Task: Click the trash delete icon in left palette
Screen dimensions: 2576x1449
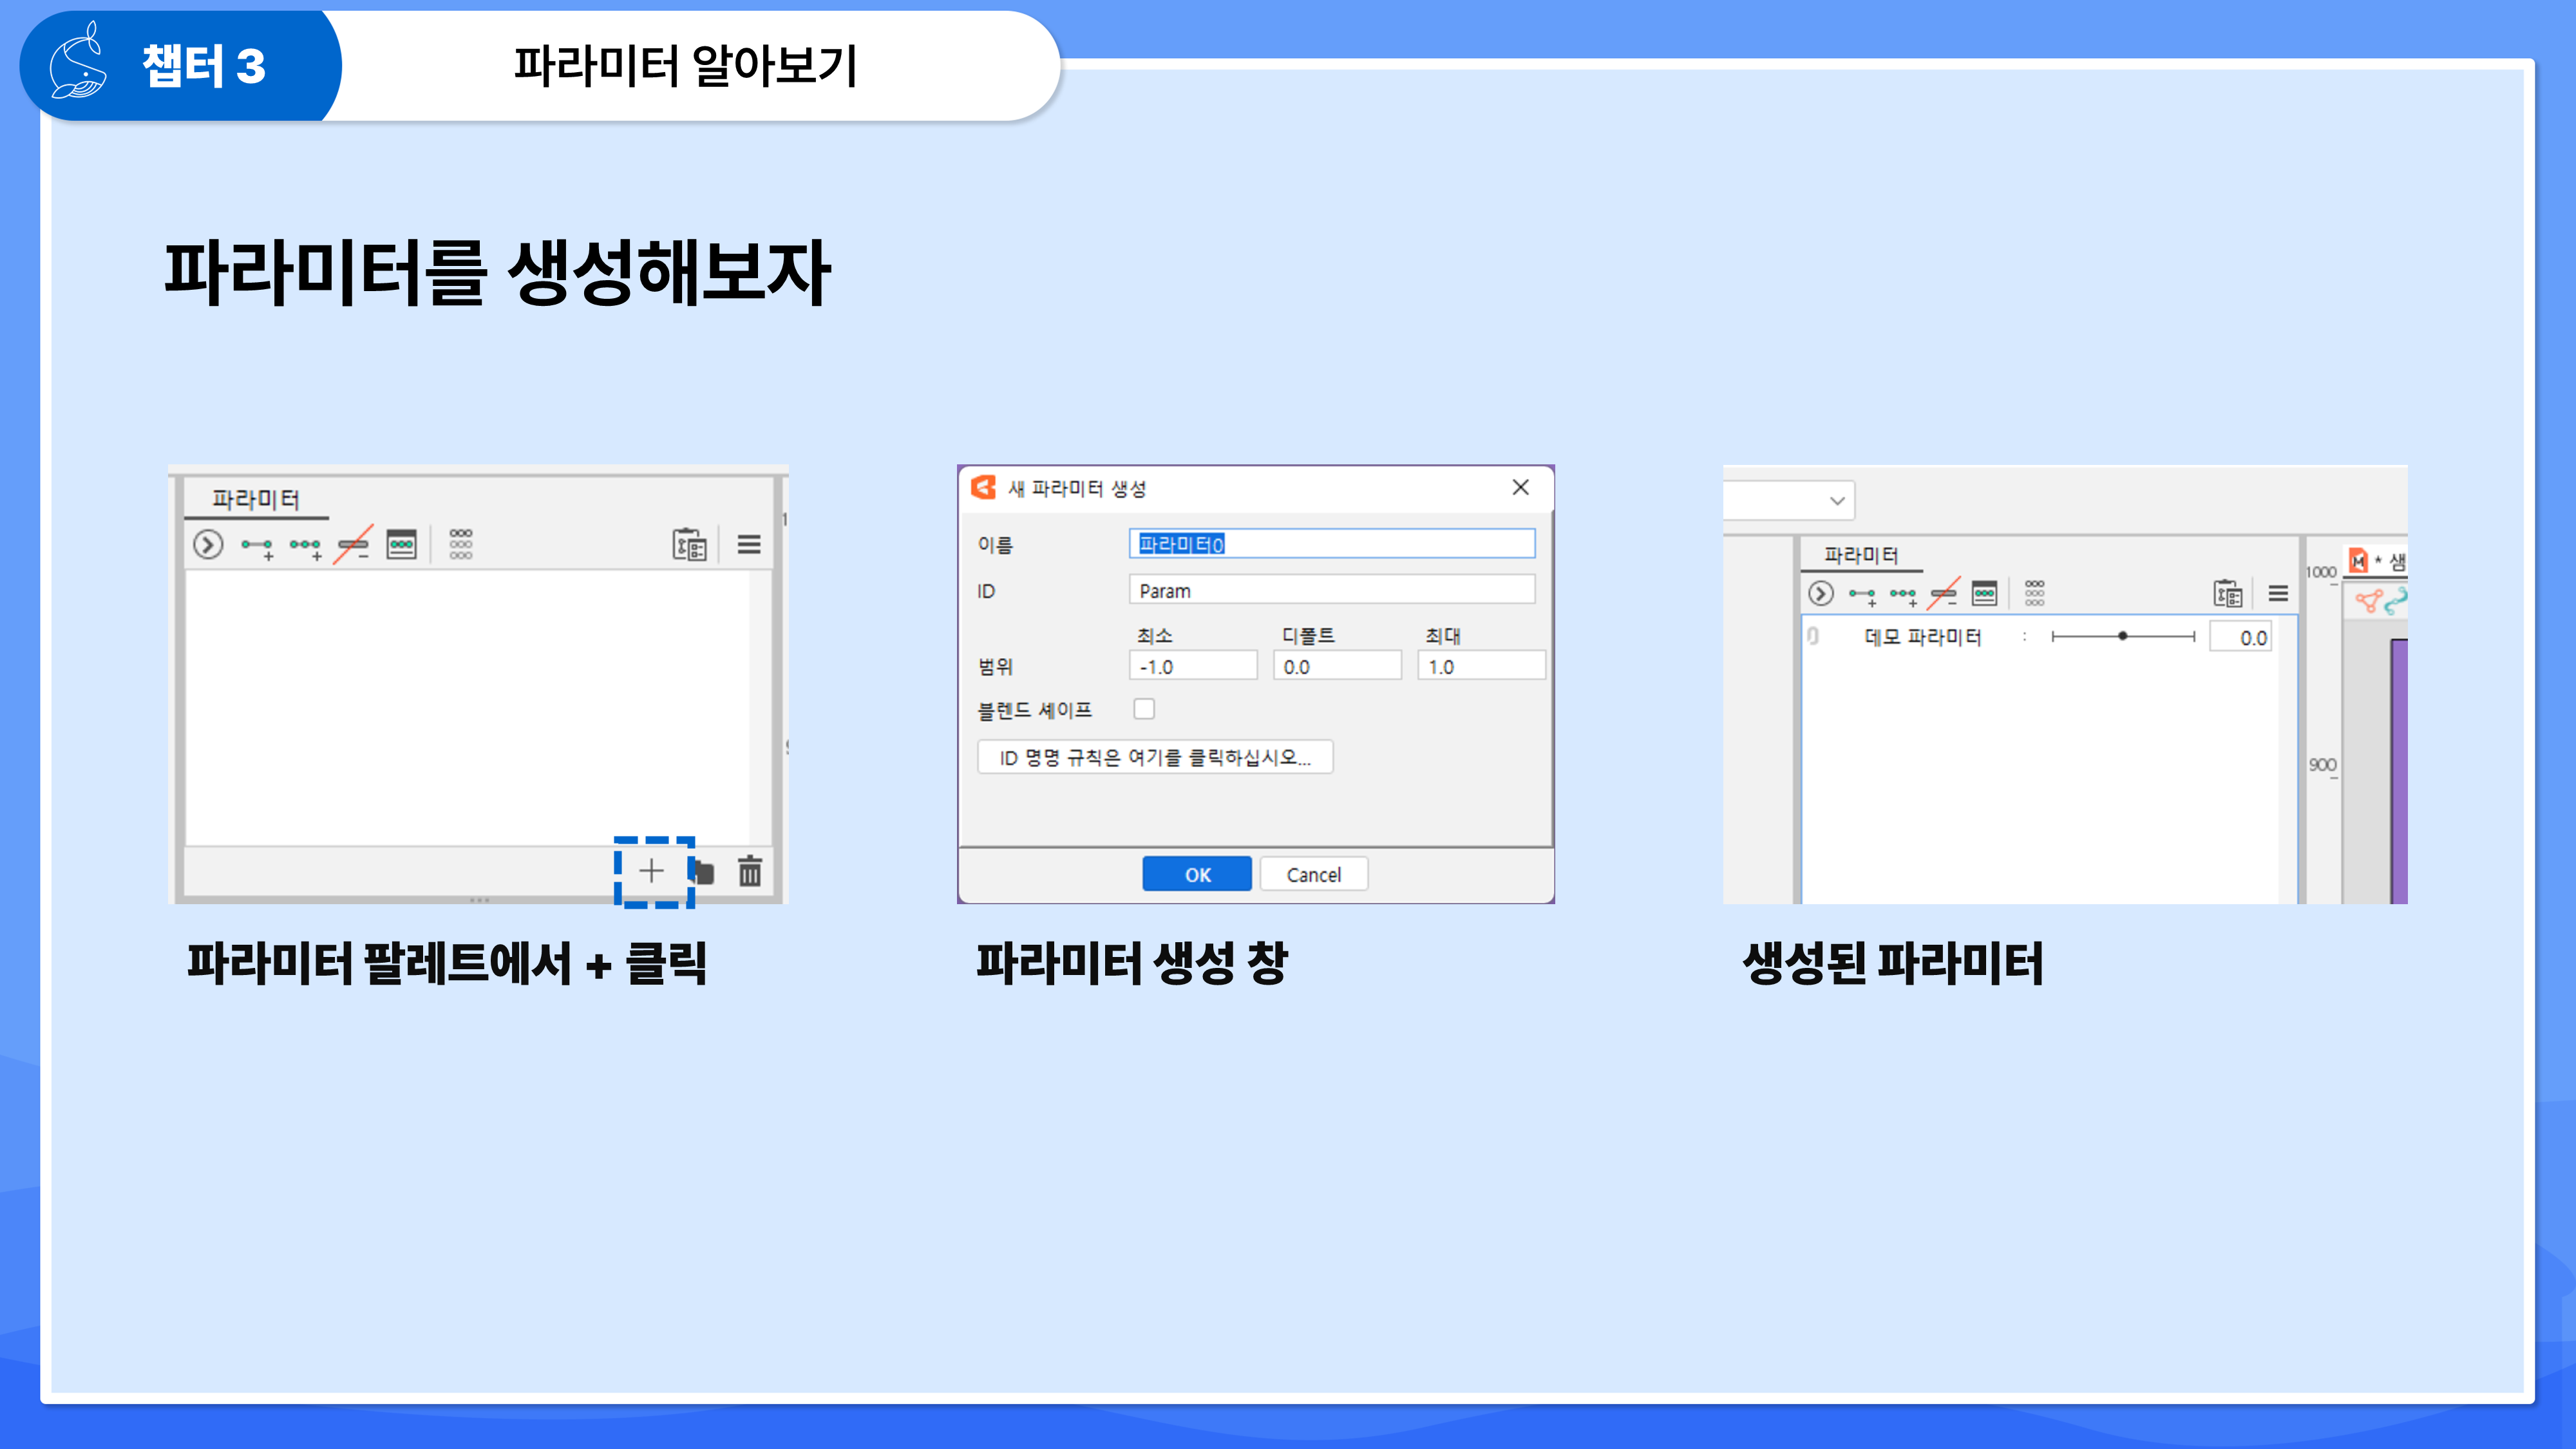Action: (749, 871)
